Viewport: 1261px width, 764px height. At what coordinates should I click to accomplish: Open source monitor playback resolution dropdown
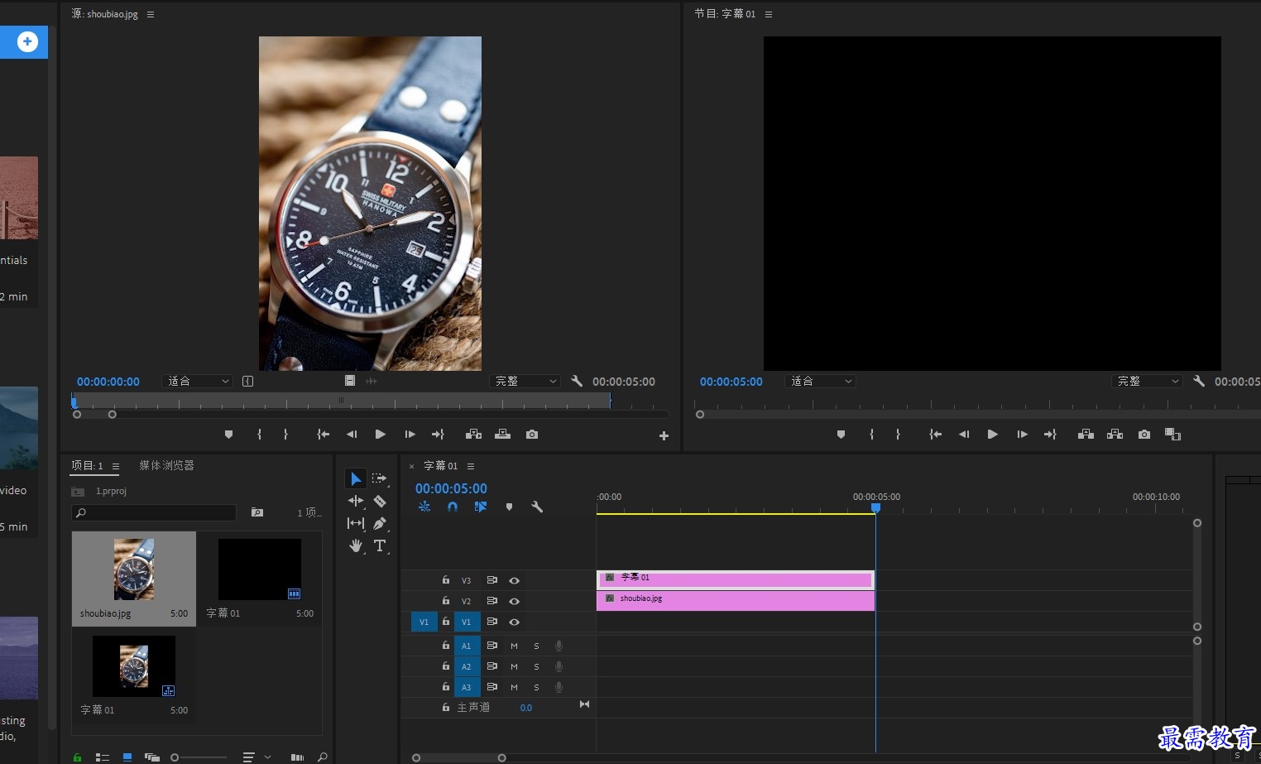tap(525, 382)
